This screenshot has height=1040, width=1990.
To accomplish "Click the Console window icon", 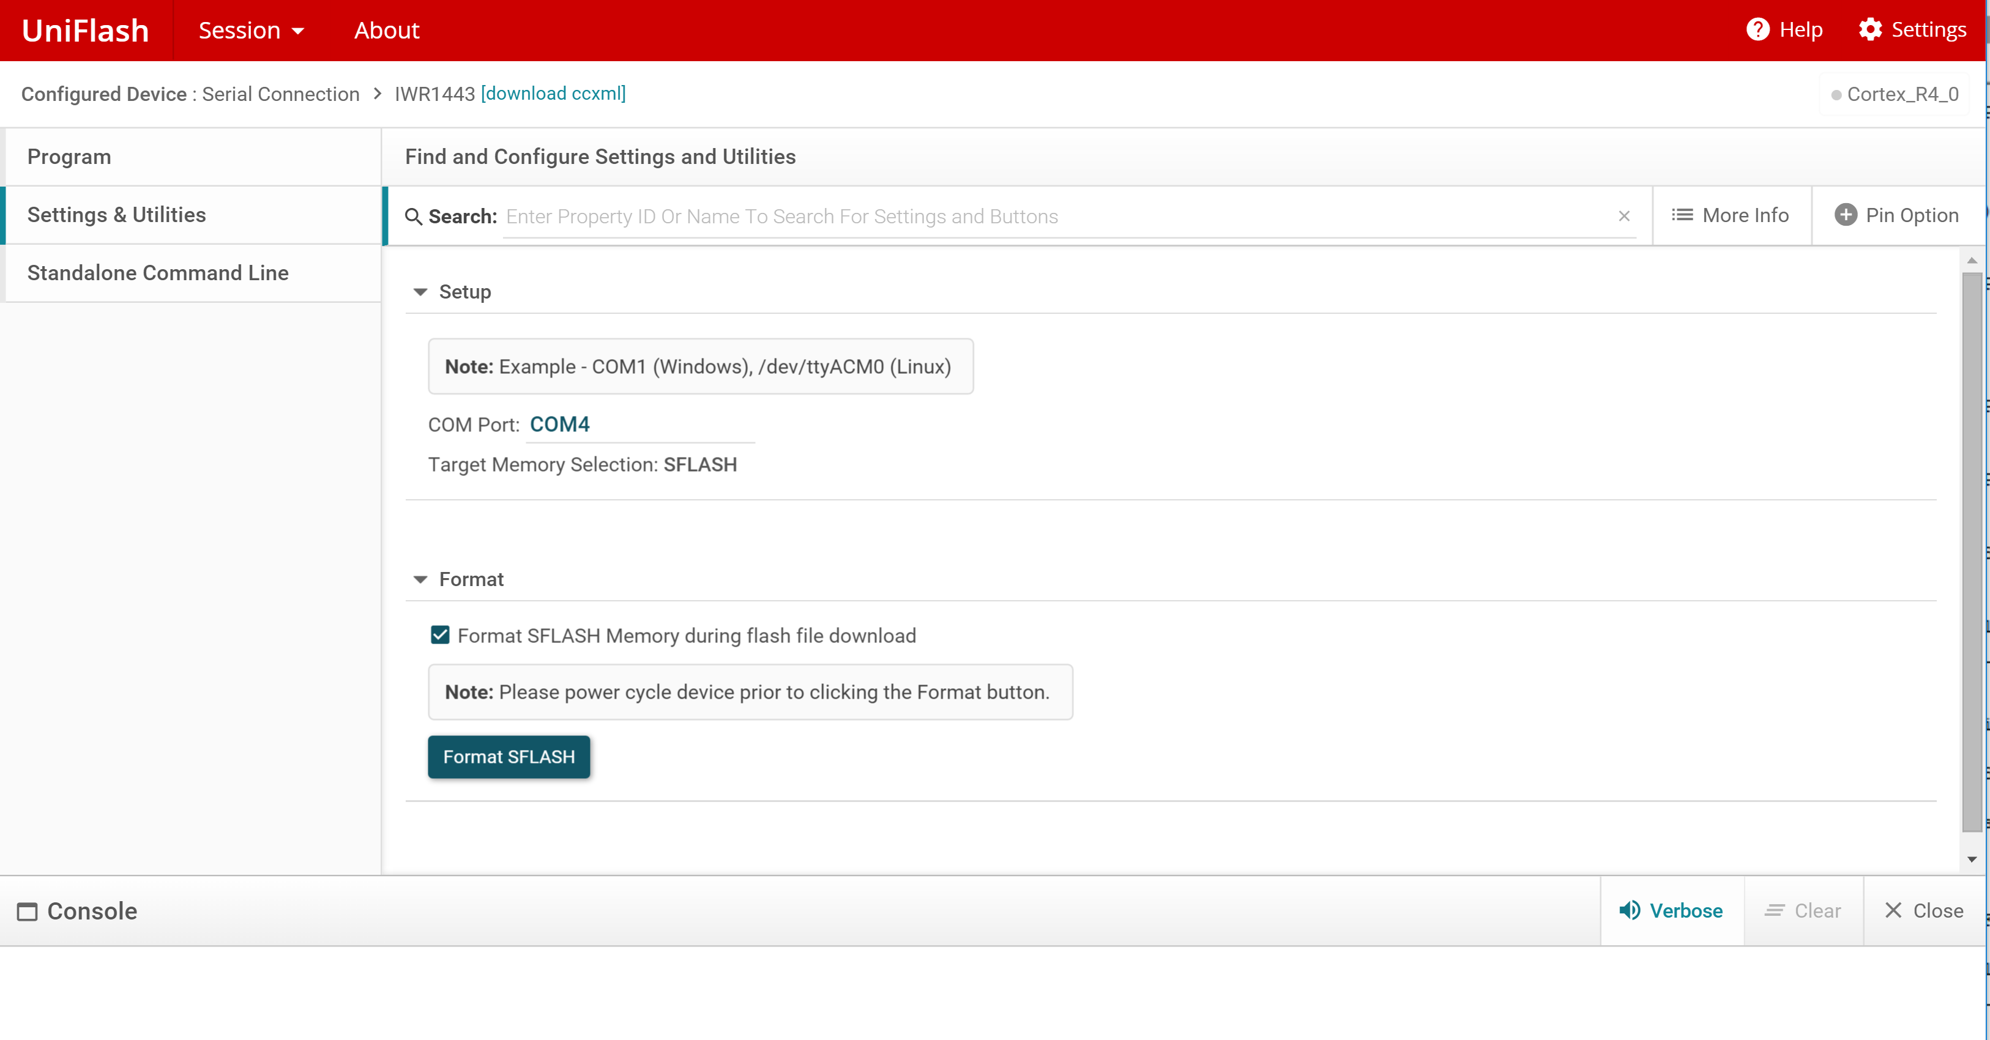I will pyautogui.click(x=27, y=912).
